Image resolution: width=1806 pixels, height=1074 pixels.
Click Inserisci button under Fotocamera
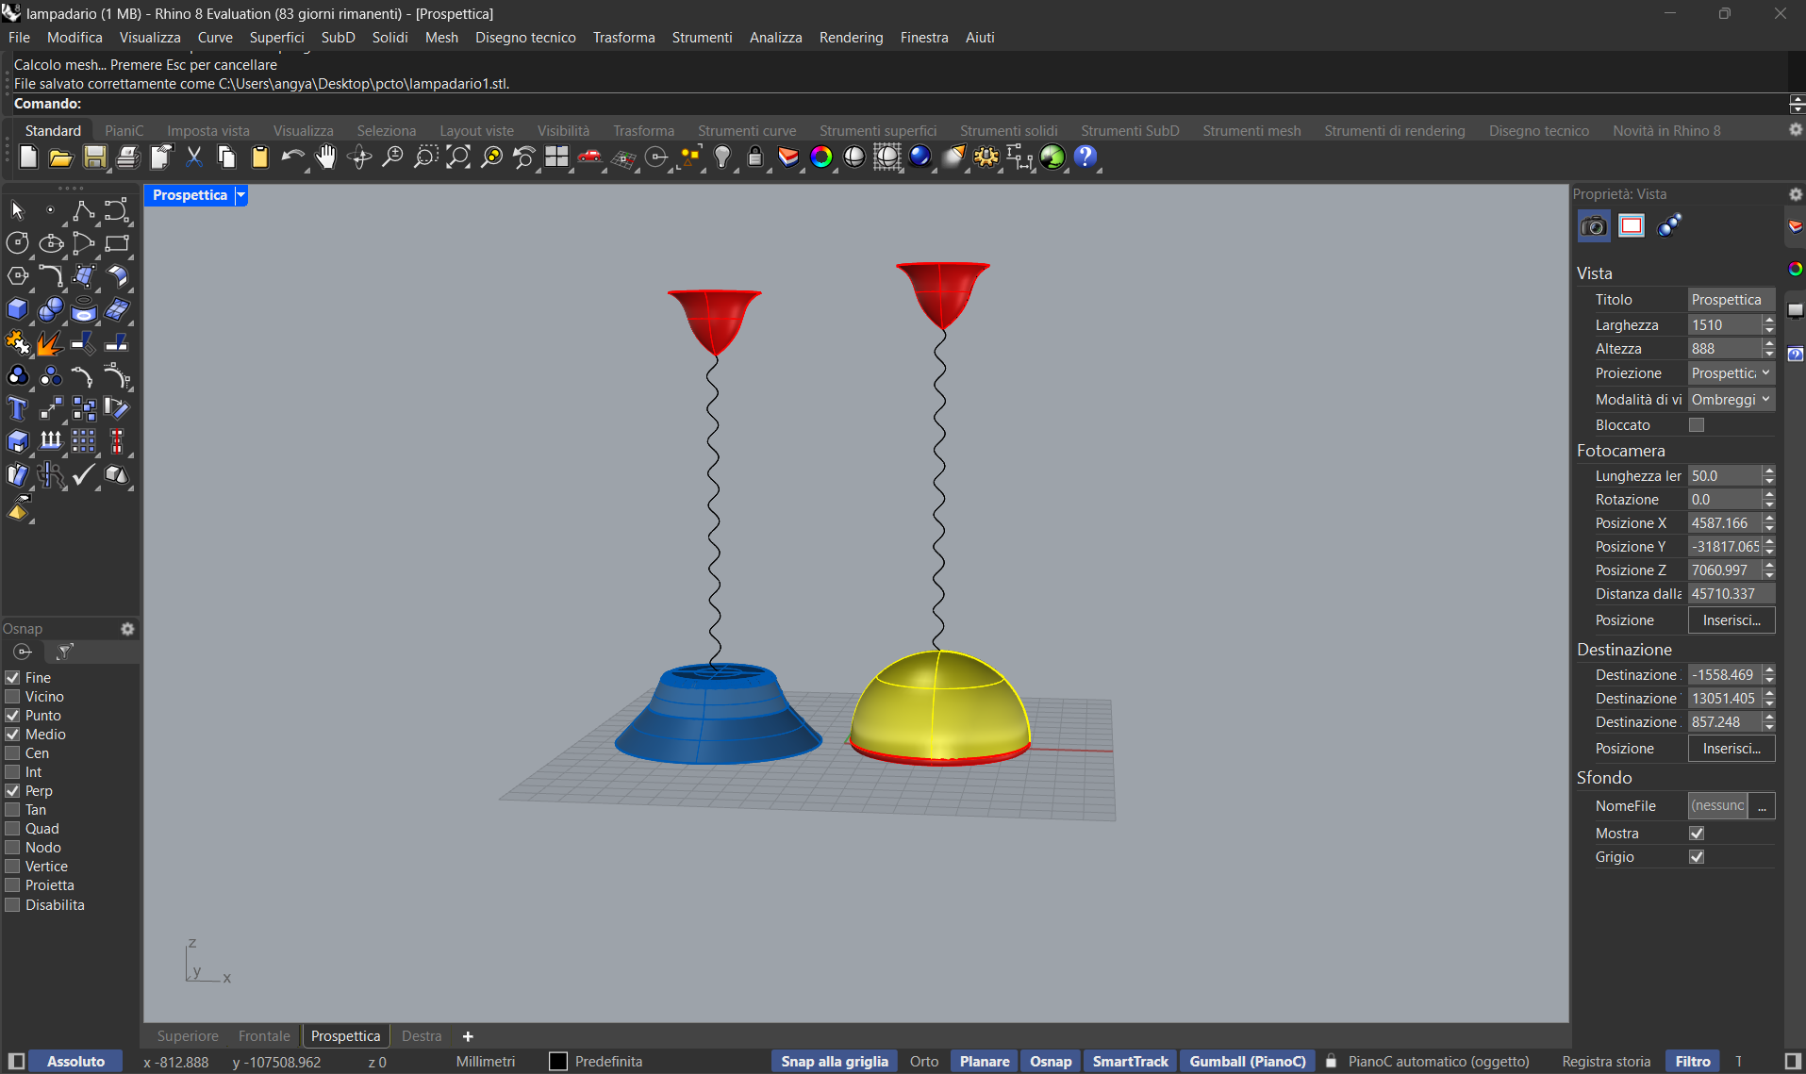coord(1731,620)
